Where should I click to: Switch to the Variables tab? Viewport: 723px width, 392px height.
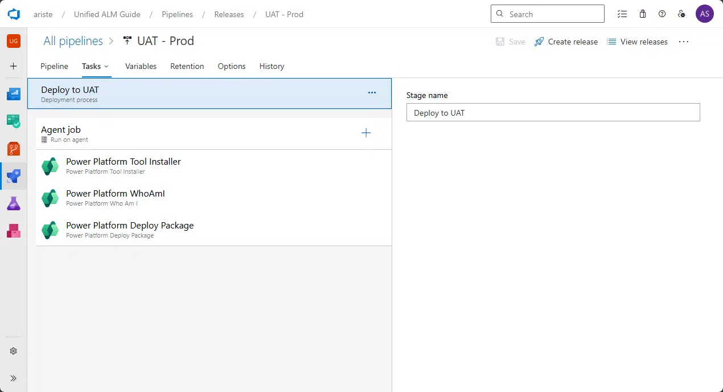[x=141, y=66]
